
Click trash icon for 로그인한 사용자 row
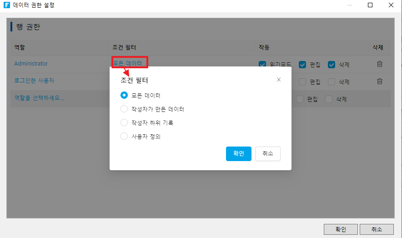coord(380,81)
